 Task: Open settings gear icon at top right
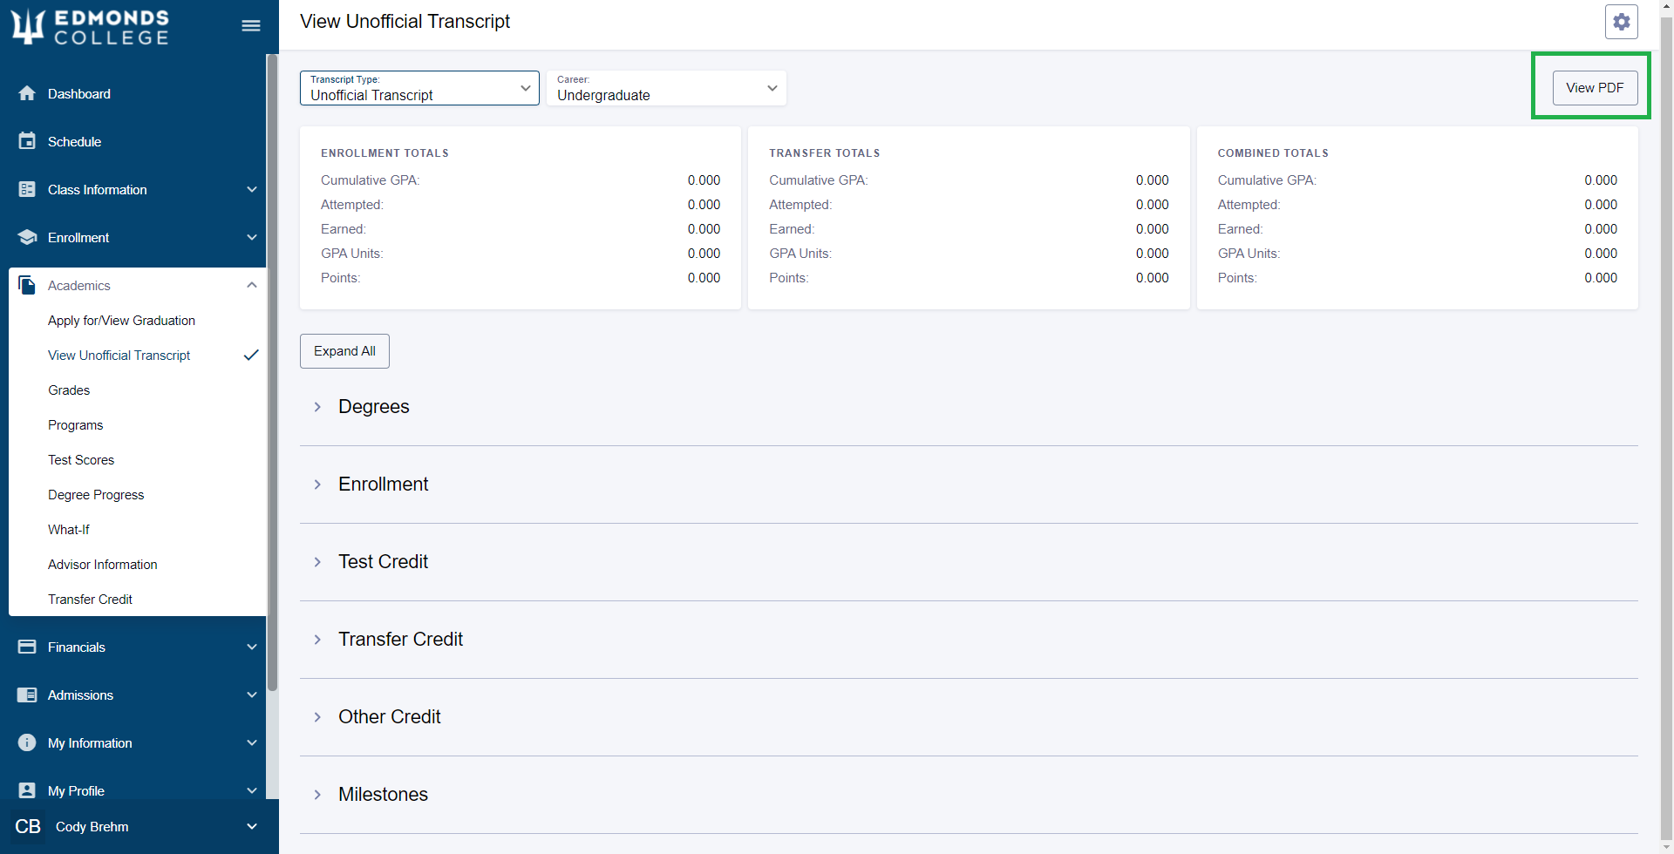[1621, 22]
